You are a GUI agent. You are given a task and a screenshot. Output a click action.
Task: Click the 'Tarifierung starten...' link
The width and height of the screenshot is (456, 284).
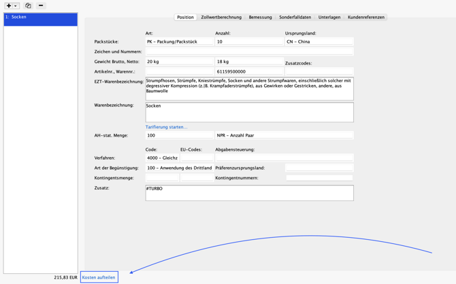pyautogui.click(x=166, y=127)
